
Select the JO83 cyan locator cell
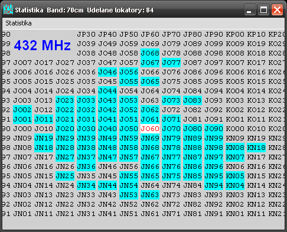click(193, 100)
